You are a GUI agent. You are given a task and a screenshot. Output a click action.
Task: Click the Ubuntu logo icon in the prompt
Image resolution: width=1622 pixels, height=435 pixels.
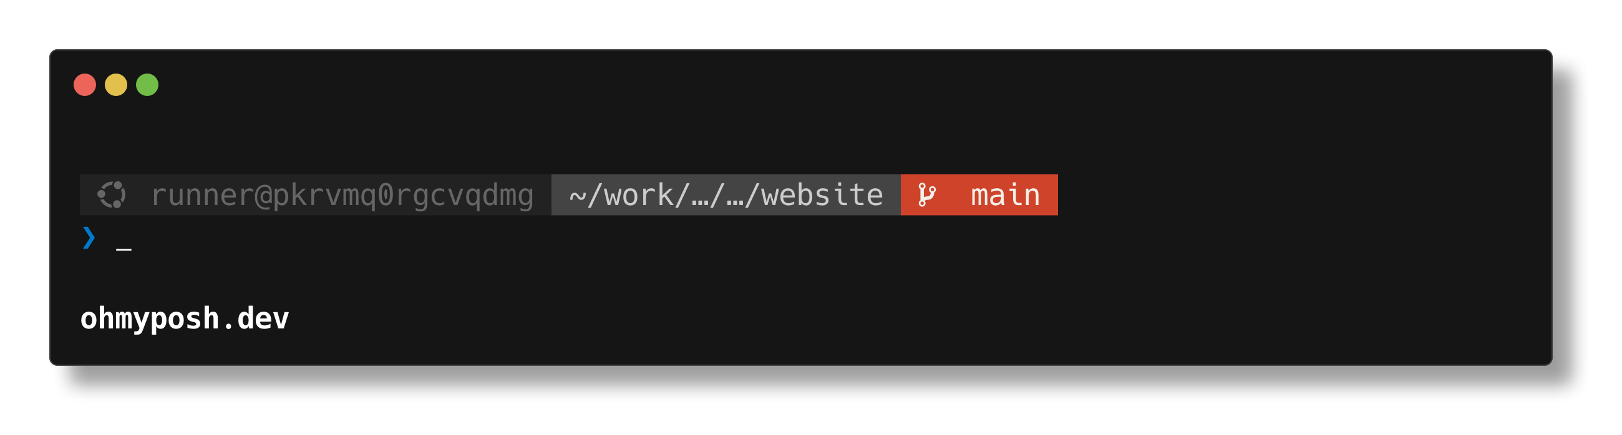112,195
